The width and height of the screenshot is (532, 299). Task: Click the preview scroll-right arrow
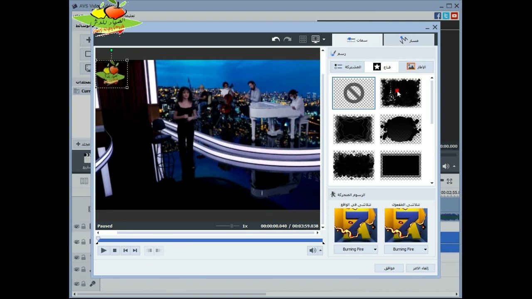(318, 233)
